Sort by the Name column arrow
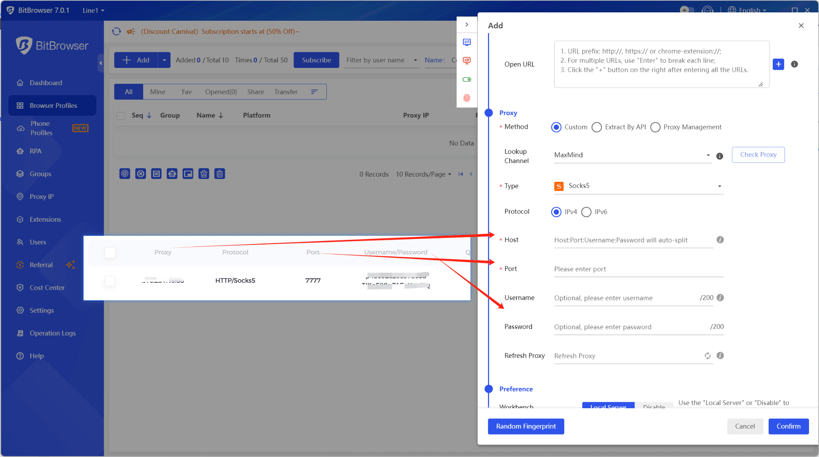 [x=221, y=115]
